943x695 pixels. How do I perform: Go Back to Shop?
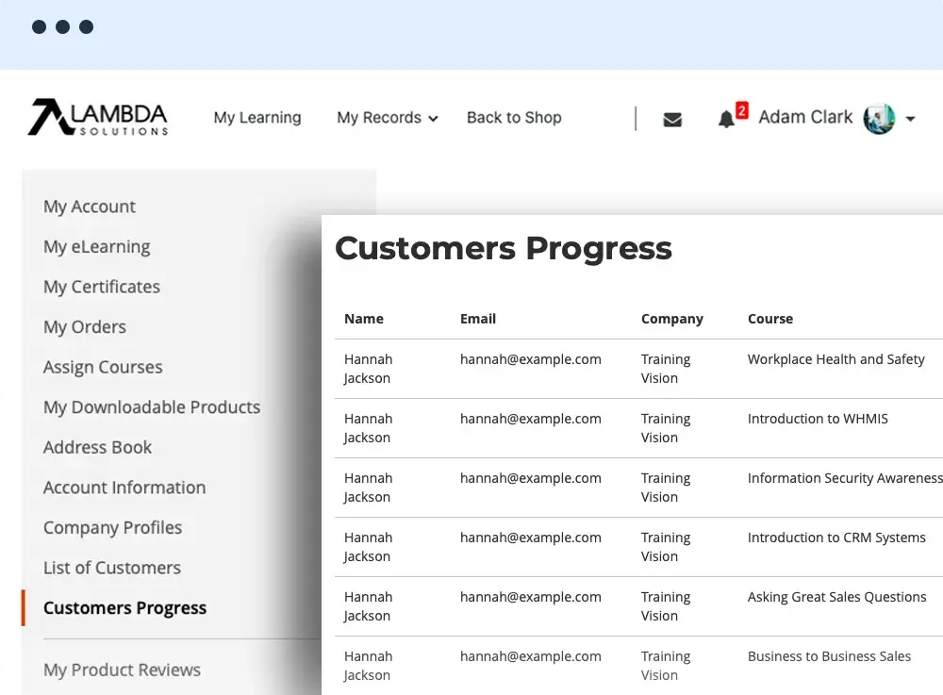click(514, 118)
